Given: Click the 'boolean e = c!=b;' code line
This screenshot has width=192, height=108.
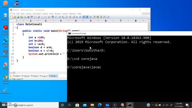Looking at the screenshot, I should coord(41,51).
